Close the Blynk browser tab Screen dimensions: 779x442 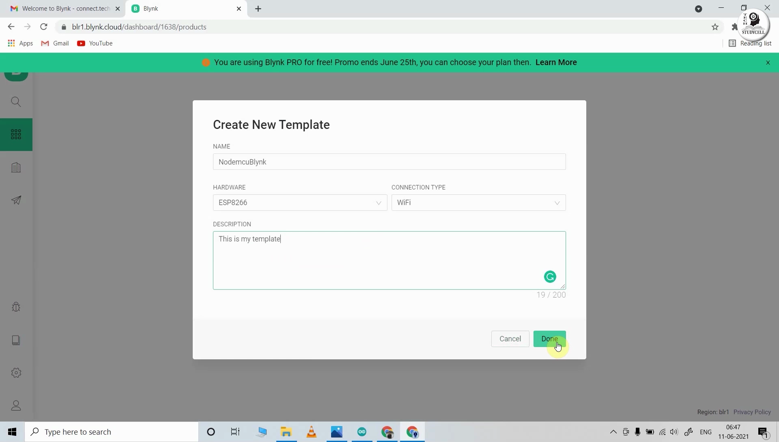pos(239,9)
